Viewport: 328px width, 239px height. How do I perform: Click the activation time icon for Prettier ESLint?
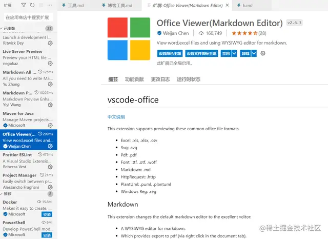pyautogui.click(x=40, y=154)
